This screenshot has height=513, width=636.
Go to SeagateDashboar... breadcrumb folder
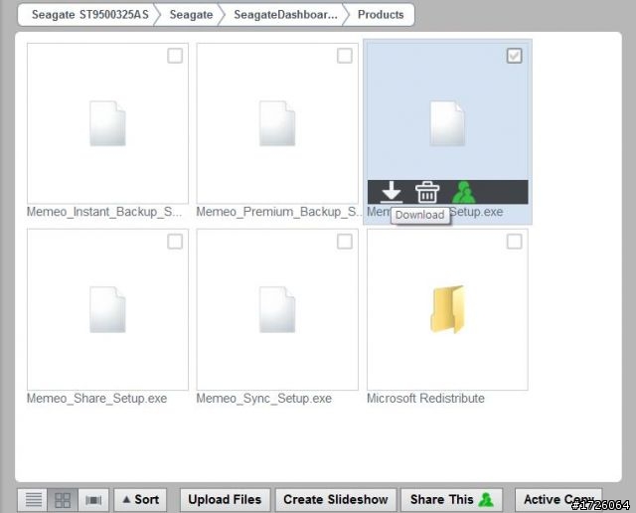click(285, 15)
